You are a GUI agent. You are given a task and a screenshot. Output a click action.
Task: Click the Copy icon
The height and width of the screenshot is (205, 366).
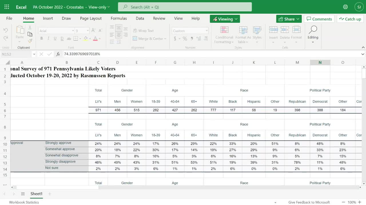30,34
